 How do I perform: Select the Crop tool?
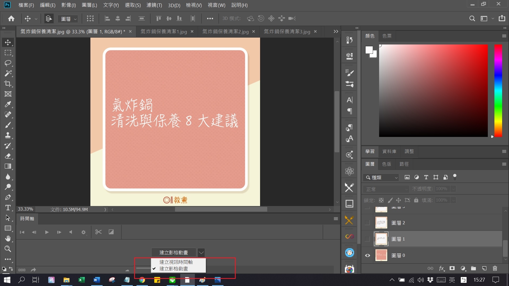tap(8, 84)
